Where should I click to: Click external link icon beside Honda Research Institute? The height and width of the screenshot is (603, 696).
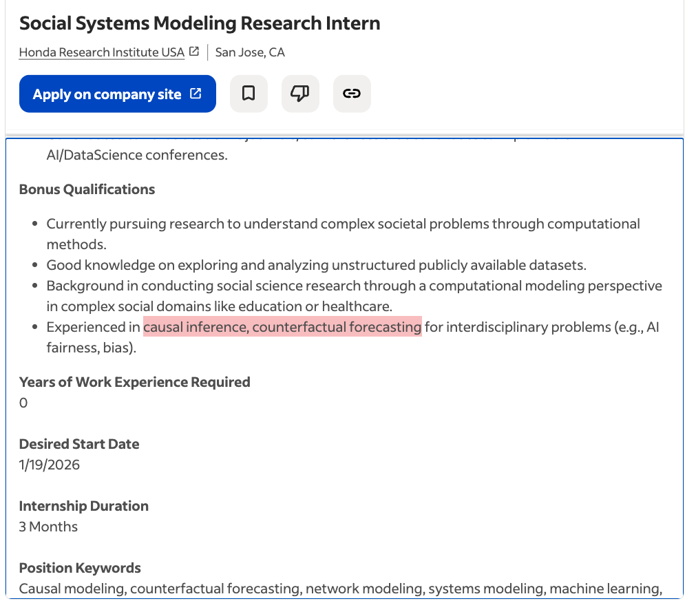194,52
